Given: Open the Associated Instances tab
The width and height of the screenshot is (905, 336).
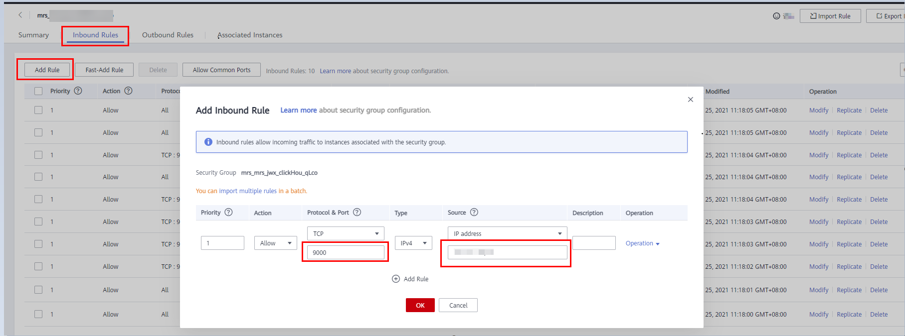Looking at the screenshot, I should pos(250,35).
